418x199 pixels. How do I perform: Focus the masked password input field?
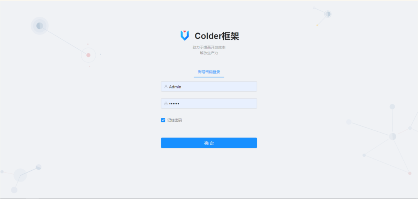(x=209, y=103)
